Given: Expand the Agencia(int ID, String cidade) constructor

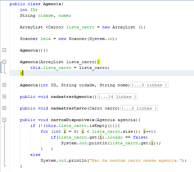Looking at the screenshot, I should (x=4, y=85).
